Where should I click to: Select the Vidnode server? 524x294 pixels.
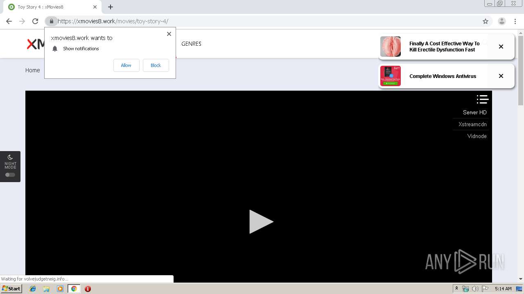point(477,136)
